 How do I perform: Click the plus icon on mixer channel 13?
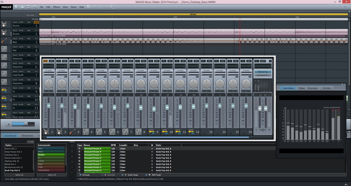(x=204, y=133)
